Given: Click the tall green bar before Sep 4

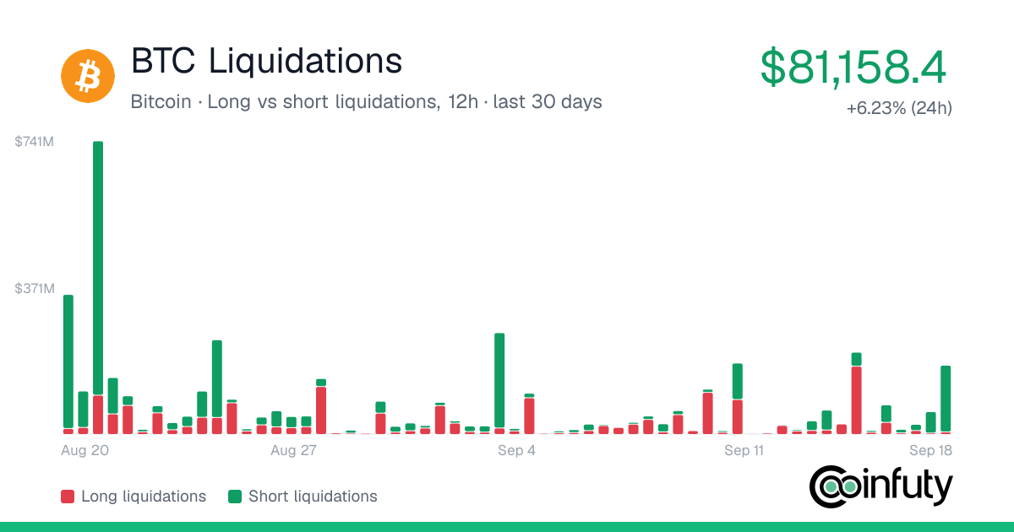Looking at the screenshot, I should (499, 380).
